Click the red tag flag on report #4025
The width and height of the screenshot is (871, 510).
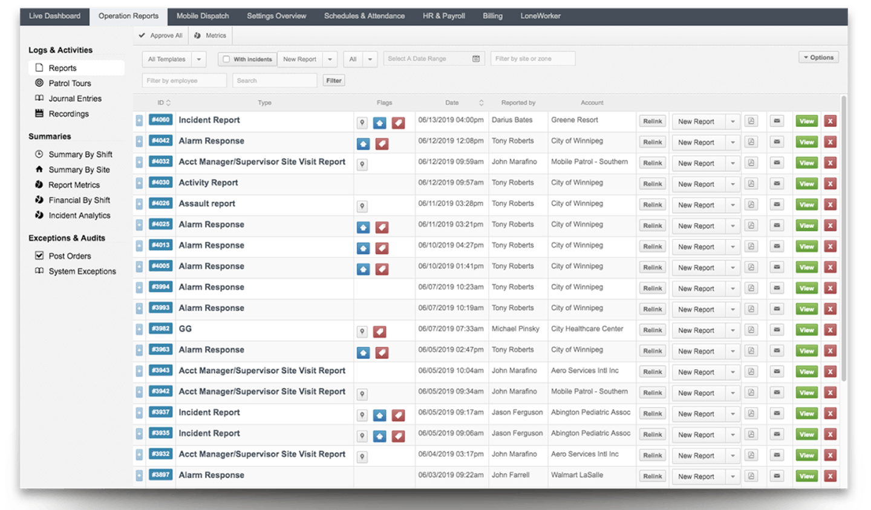click(x=382, y=227)
